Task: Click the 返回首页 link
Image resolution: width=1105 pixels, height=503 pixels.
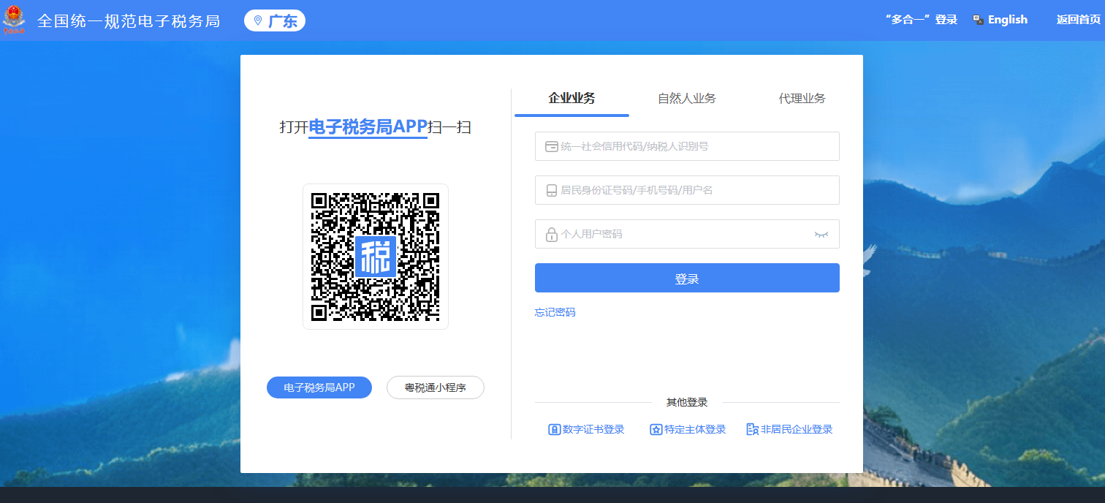Action: 1078,20
